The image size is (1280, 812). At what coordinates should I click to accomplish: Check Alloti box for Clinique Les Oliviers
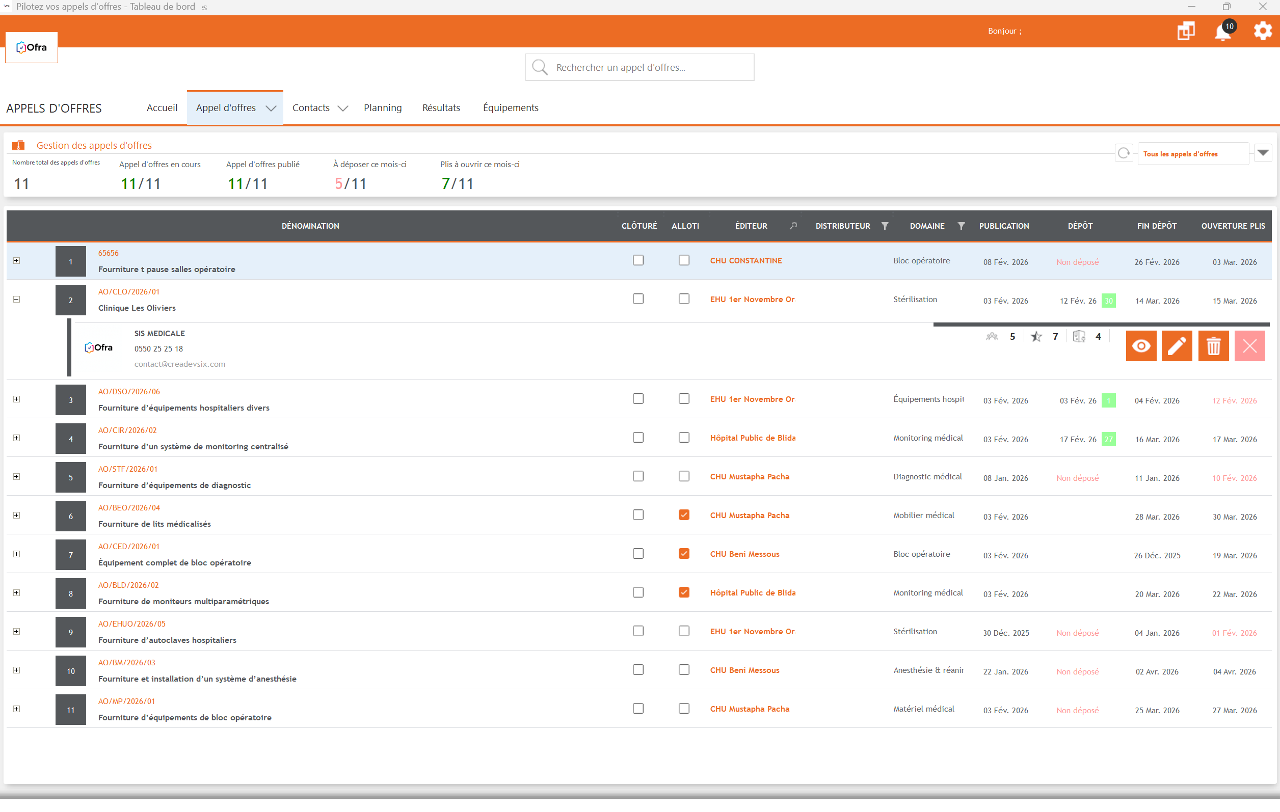684,299
